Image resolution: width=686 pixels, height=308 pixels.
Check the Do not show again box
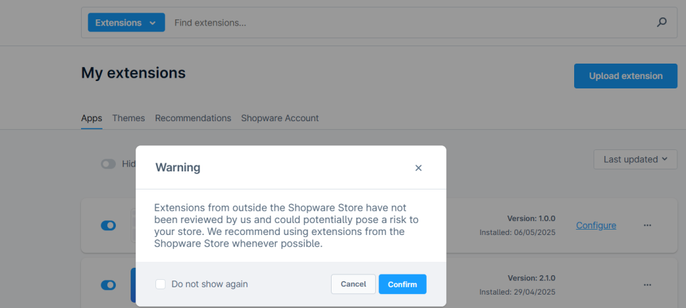pos(161,285)
